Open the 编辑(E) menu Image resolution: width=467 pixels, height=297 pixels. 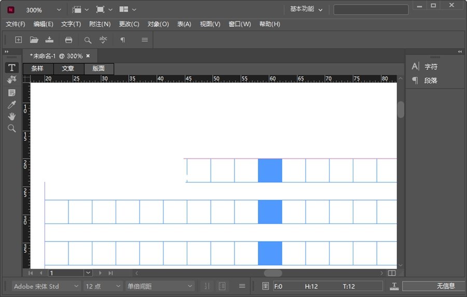pyautogui.click(x=43, y=24)
